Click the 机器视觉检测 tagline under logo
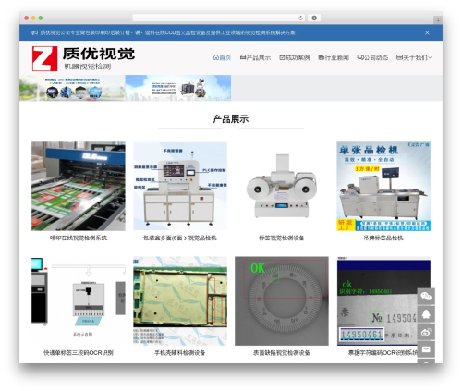Image resolution: width=462 pixels, height=391 pixels. 88,67
